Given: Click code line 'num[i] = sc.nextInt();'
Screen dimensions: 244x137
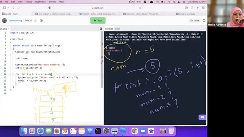Looking at the screenshot, I should click(32, 81).
